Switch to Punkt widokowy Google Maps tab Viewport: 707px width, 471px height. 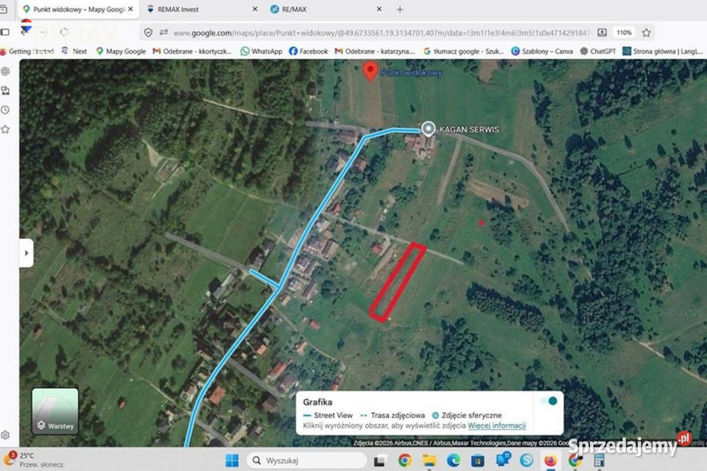[77, 9]
